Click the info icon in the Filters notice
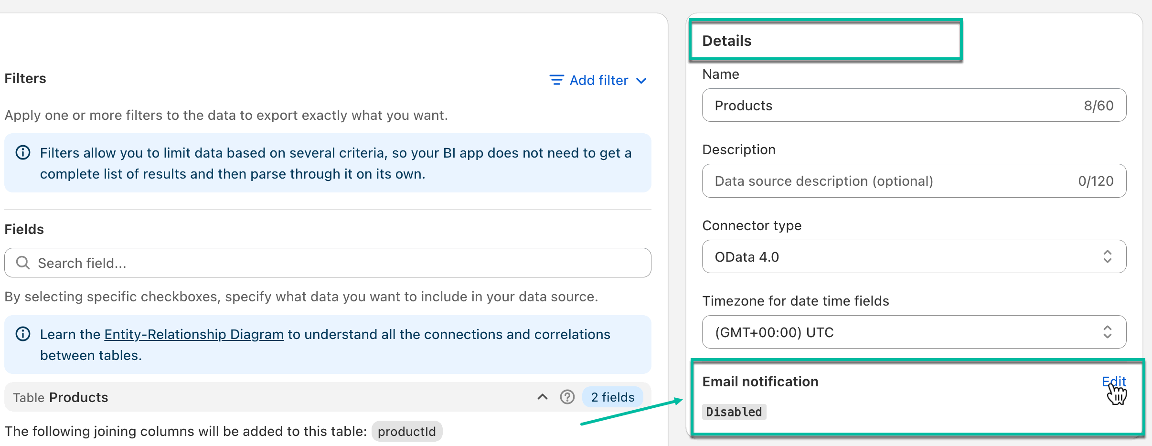 click(22, 153)
